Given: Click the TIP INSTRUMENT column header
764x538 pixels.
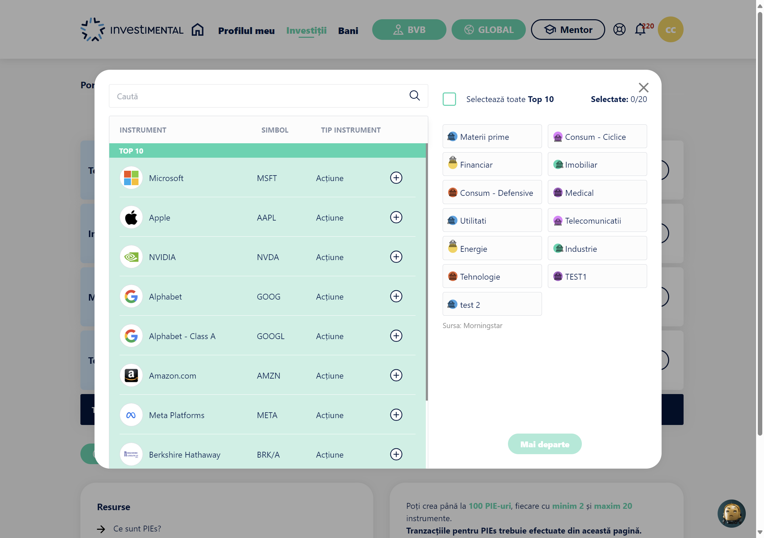Looking at the screenshot, I should pyautogui.click(x=351, y=130).
